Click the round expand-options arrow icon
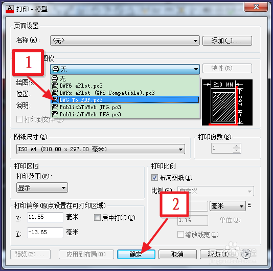Screen dimensions: 273x271 click(246, 254)
